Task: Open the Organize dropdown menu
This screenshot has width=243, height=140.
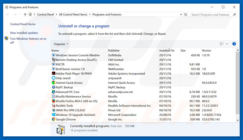Action: [61, 44]
